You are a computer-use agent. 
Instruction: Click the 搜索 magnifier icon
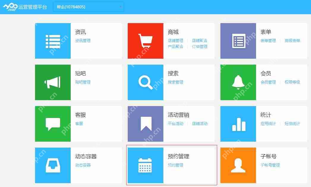145,82
